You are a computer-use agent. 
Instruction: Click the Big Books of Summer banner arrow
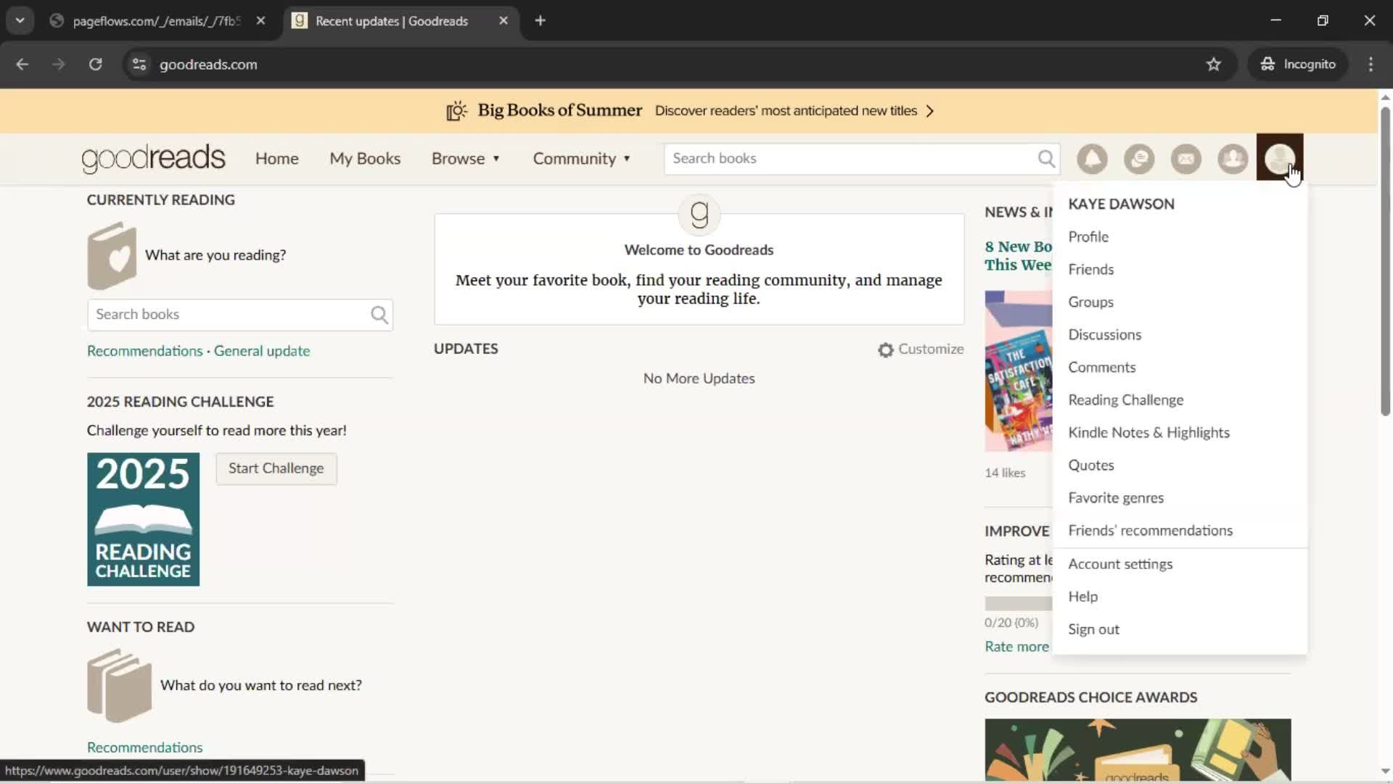[930, 111]
